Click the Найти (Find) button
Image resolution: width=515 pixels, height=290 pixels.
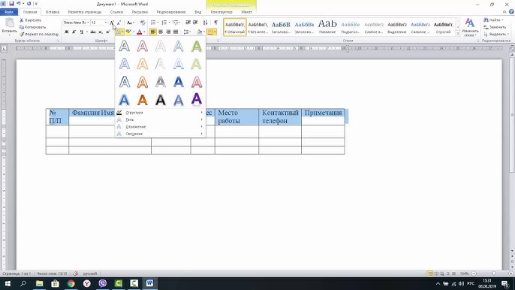coord(494,20)
